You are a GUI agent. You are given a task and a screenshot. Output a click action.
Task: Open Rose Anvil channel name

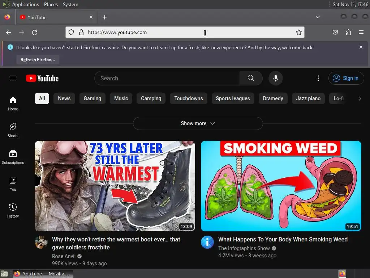(64, 256)
